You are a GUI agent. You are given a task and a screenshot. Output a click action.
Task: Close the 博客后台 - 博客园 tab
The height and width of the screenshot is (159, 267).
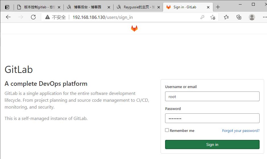click(x=109, y=7)
